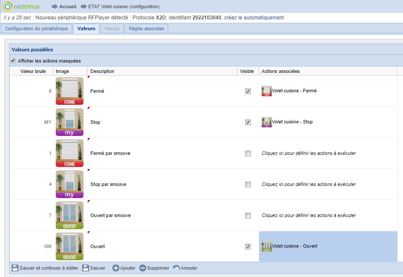This screenshot has width=403, height=277.
Task: Follow the créez le automatiquement link
Action: click(254, 18)
